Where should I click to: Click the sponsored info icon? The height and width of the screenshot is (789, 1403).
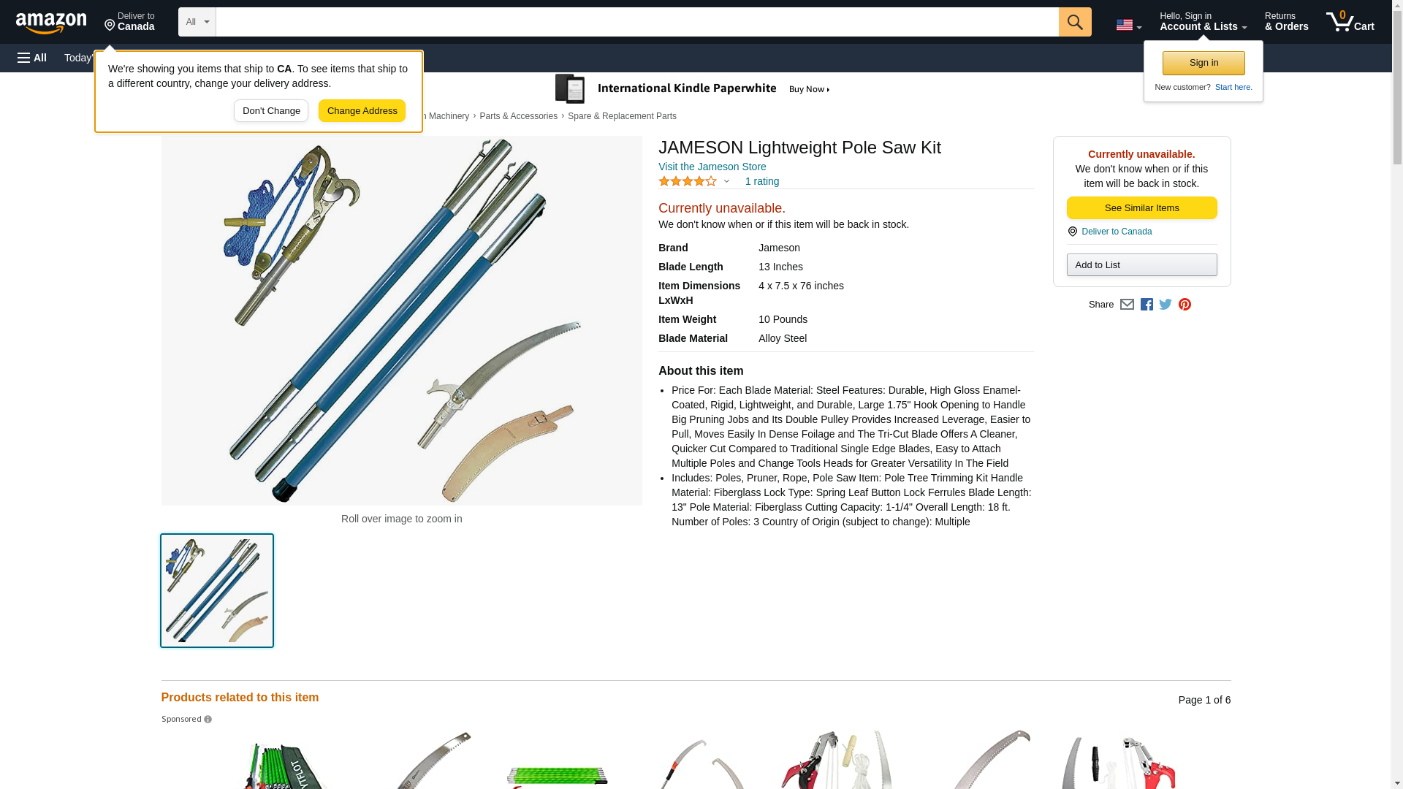pyautogui.click(x=208, y=720)
